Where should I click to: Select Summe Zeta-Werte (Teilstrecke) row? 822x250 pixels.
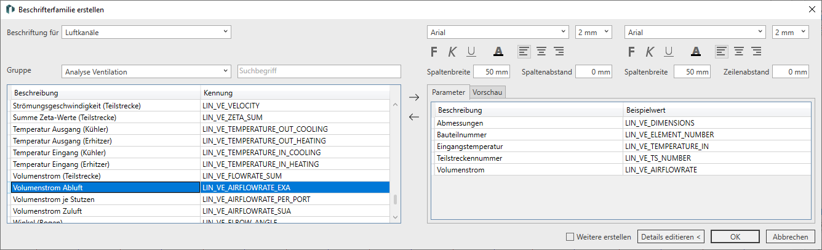[201, 117]
